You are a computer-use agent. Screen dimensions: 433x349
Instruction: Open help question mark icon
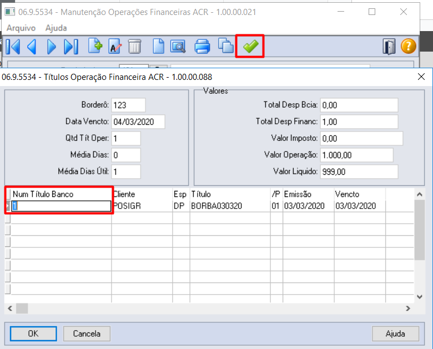[x=408, y=46]
